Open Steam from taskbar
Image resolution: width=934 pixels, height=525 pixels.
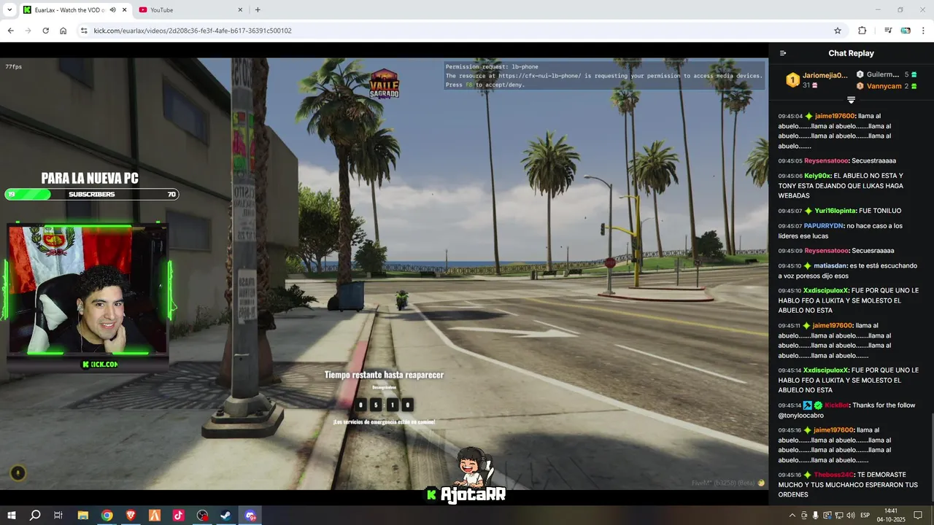pos(226,516)
